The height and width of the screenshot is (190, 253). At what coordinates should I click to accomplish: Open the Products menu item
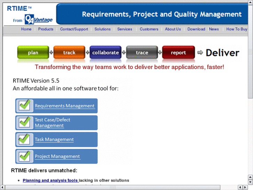tap(46, 29)
